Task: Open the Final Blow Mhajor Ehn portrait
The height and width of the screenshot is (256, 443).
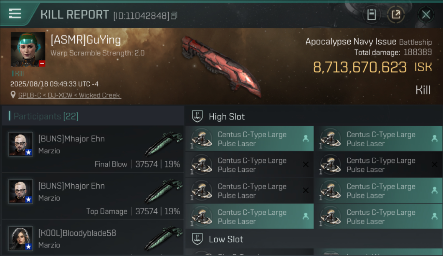Action: [21, 144]
